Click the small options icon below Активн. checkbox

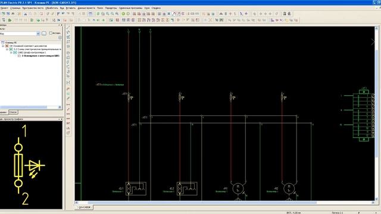(x=60, y=37)
